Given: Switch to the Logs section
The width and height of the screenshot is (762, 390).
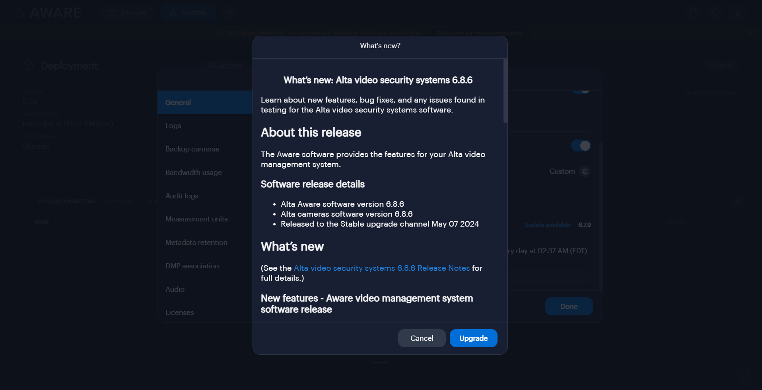Looking at the screenshot, I should [x=173, y=125].
